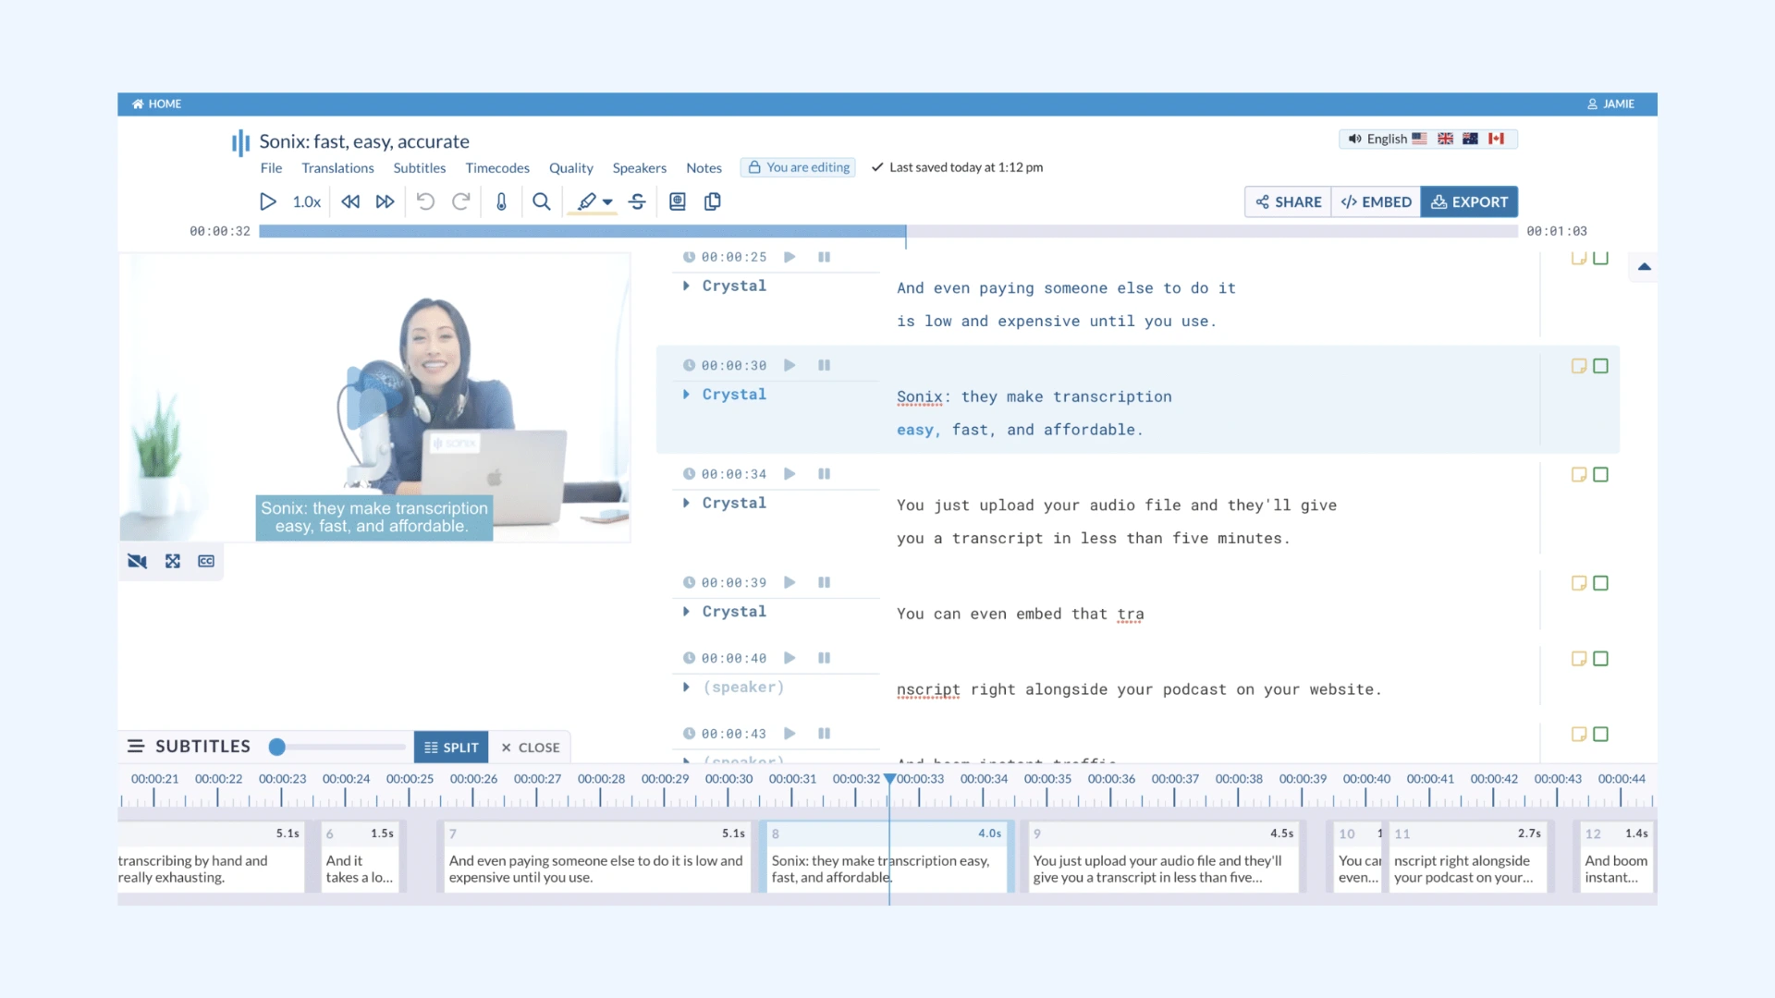Pause at the 00:00:40 paragraph
This screenshot has width=1775, height=998.
(x=824, y=658)
